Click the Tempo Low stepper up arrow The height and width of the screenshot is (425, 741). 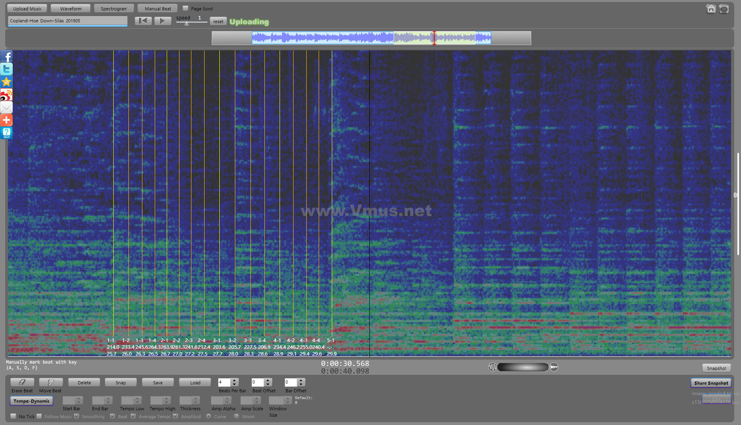coord(138,398)
